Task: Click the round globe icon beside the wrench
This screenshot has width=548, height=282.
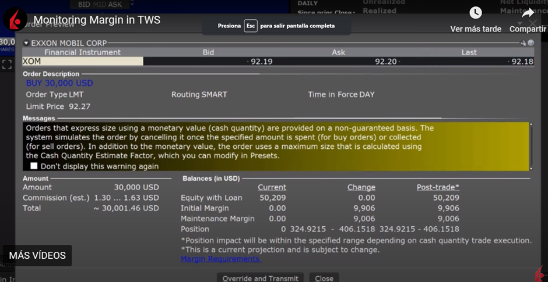Action: (531, 43)
